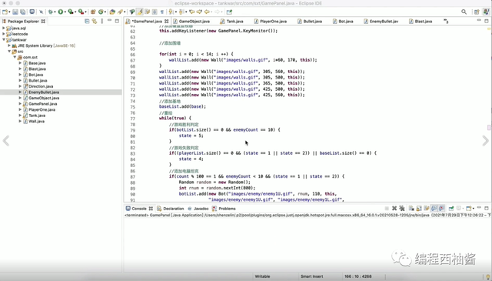Toggle Show Console on Standard Out
492x281 pixels.
[434, 209]
